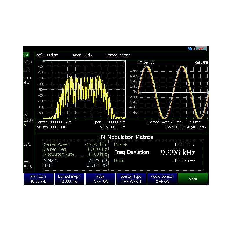
Task: Toggle the Peak OFF/ON softkey
Action: point(100,179)
